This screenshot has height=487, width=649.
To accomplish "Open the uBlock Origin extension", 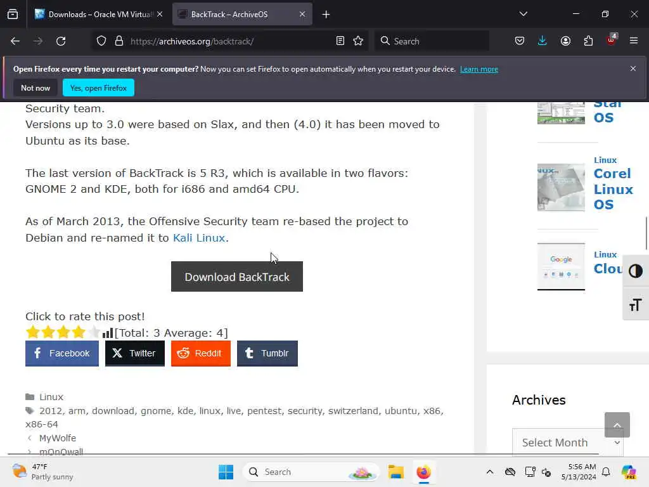I will point(612,40).
